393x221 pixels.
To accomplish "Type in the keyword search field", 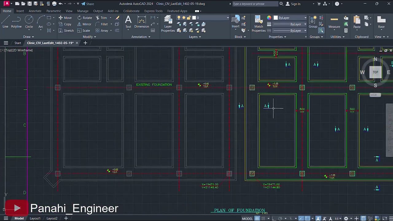I will [255, 4].
